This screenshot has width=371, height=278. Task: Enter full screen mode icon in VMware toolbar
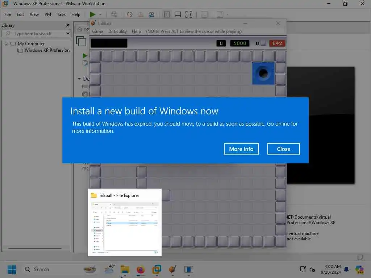[x=188, y=14]
